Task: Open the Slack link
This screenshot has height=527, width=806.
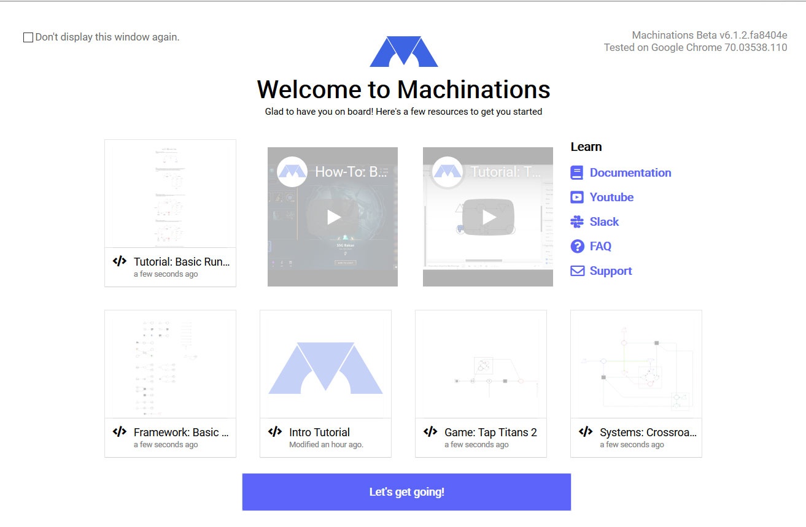Action: (604, 222)
